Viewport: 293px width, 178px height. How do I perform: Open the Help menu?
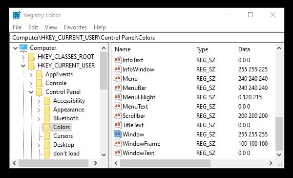coord(100,27)
